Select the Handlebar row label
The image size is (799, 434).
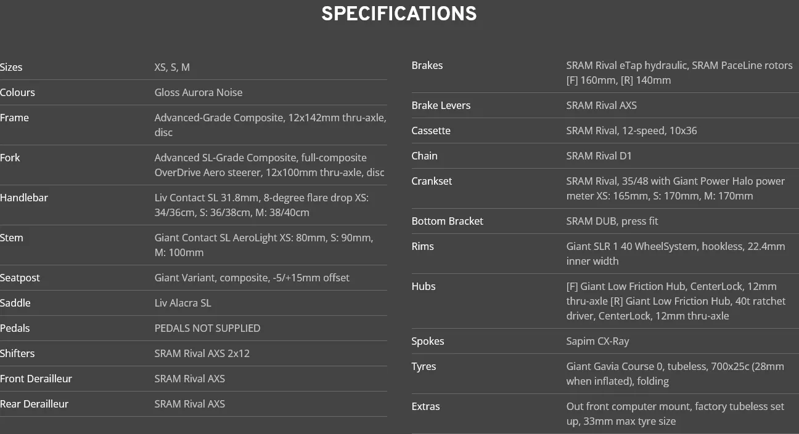[x=24, y=198]
